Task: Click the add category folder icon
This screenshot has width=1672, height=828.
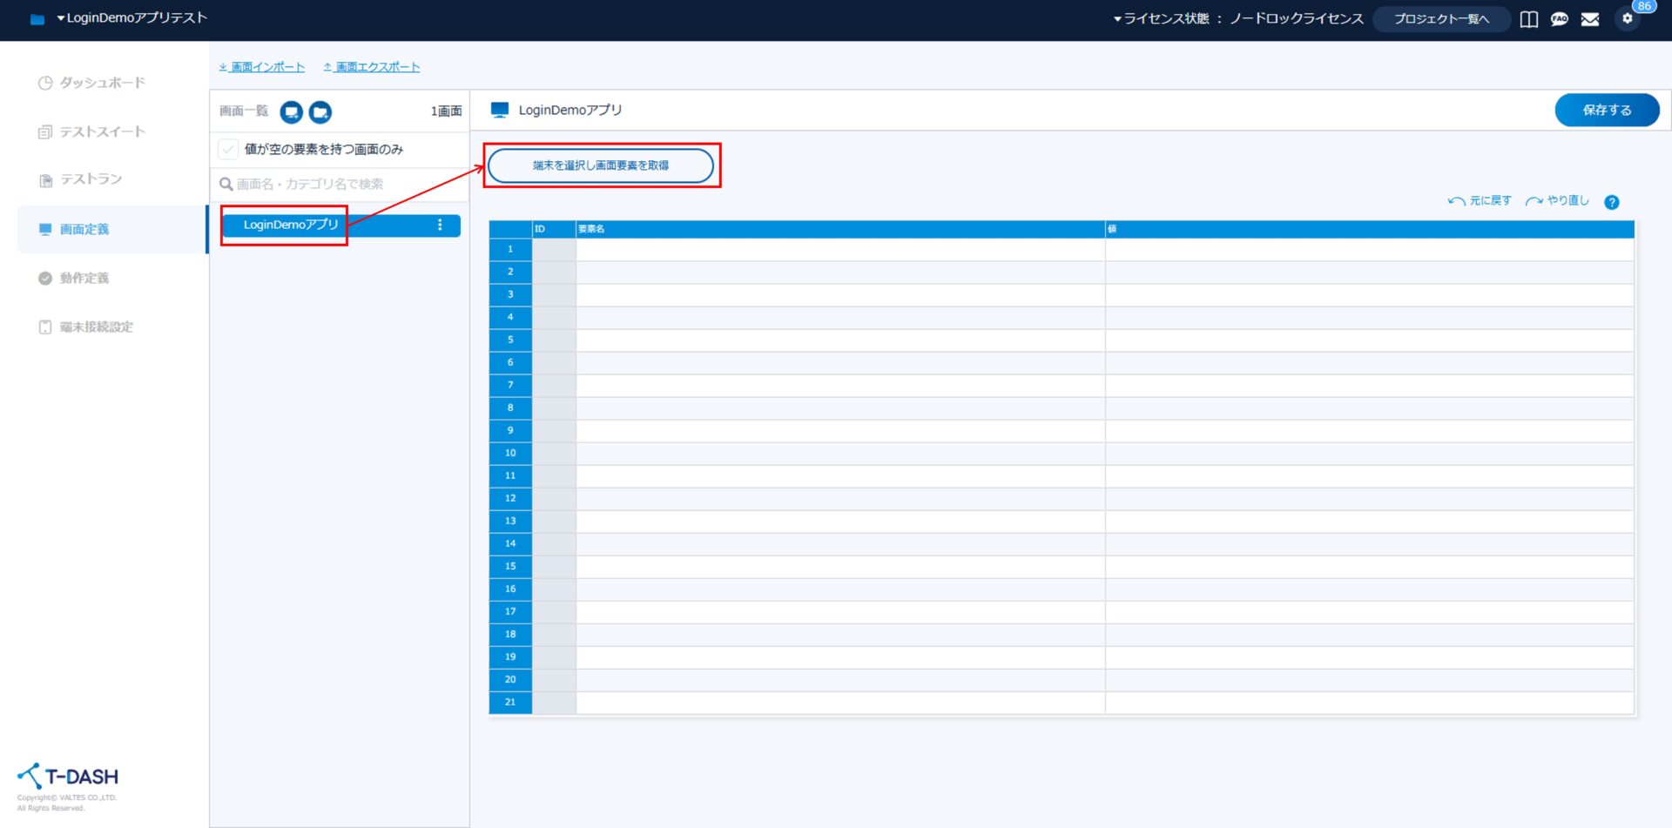Action: (320, 111)
